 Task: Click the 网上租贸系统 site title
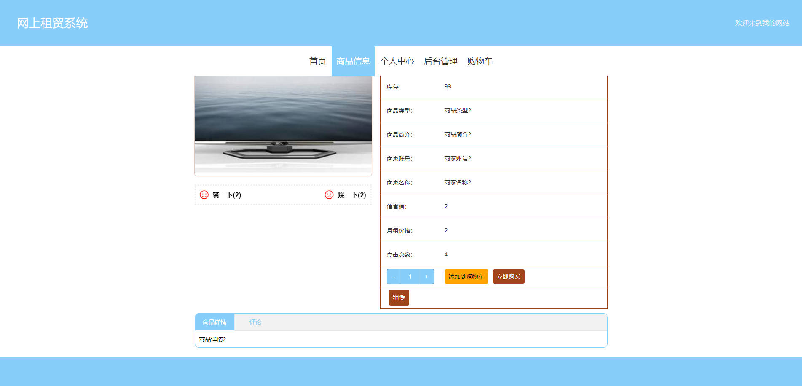tap(52, 23)
